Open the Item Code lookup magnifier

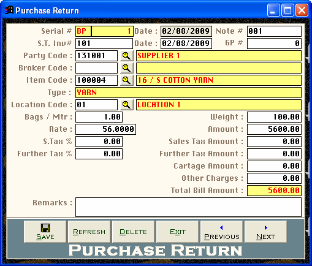click(x=127, y=80)
